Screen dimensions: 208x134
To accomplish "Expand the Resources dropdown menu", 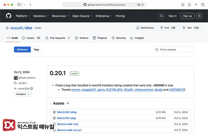I will tap(60, 16).
